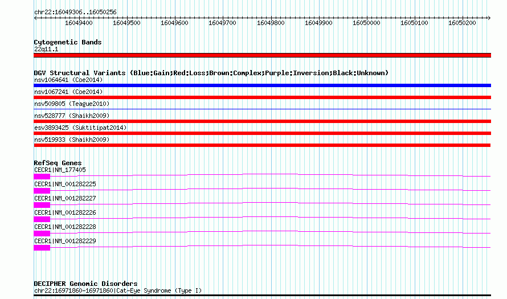Click the Cytogenetic Bands track title
The width and height of the screenshot is (507, 299).
[x=68, y=42]
